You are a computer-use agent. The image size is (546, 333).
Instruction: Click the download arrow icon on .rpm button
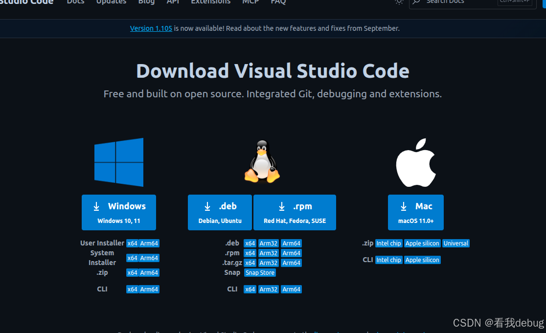[x=282, y=206]
